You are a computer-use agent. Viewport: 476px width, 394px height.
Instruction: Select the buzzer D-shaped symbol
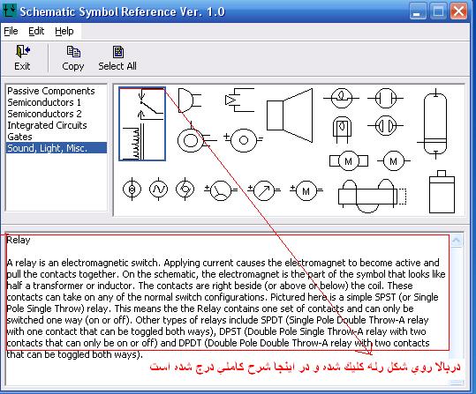click(x=189, y=100)
